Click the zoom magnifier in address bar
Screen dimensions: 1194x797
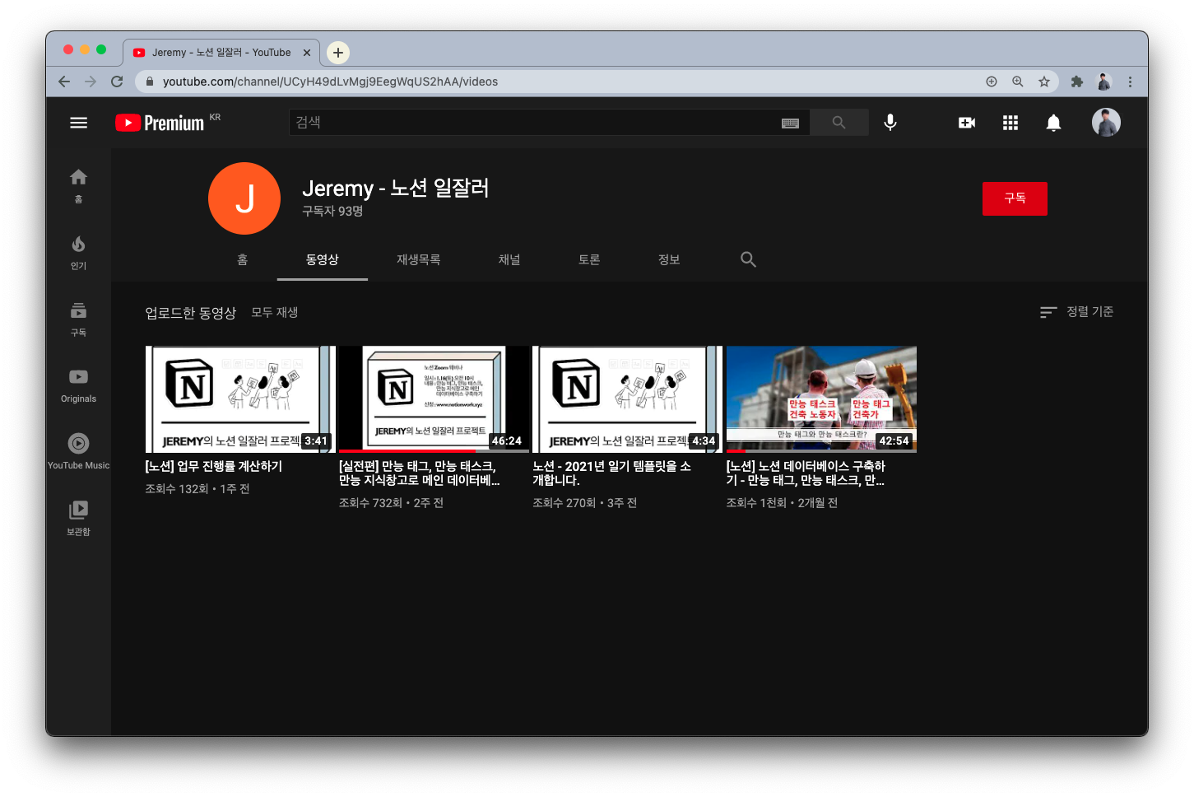[x=1017, y=82]
